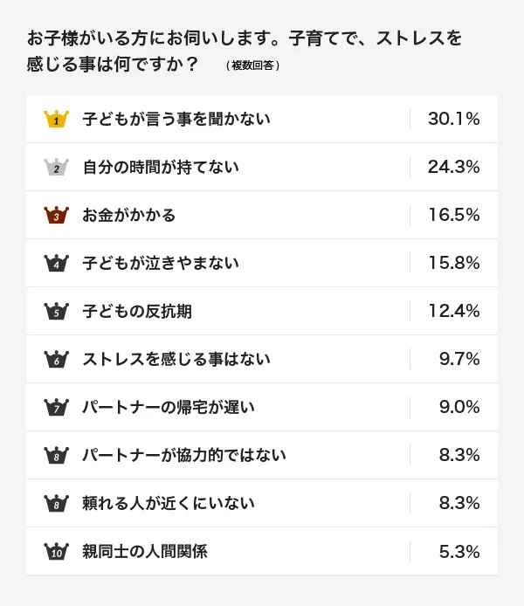Select the パートナーの帰宅が遅い label
Image resolution: width=524 pixels, height=606 pixels.
(x=168, y=407)
